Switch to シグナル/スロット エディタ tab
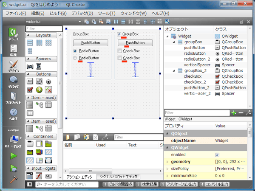Image resolution: width=255 pixels, height=191 pixels. point(118,176)
